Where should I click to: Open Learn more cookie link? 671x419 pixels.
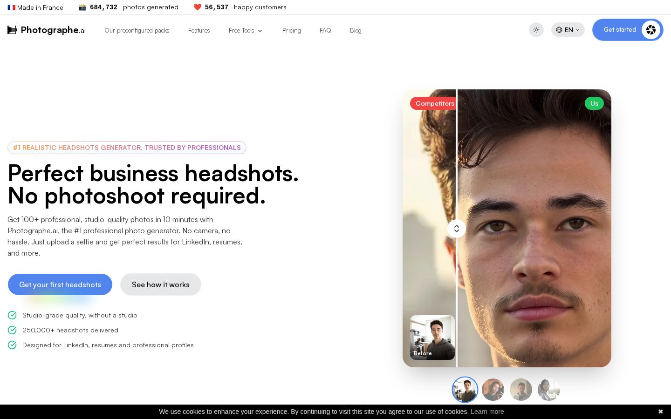click(x=487, y=412)
